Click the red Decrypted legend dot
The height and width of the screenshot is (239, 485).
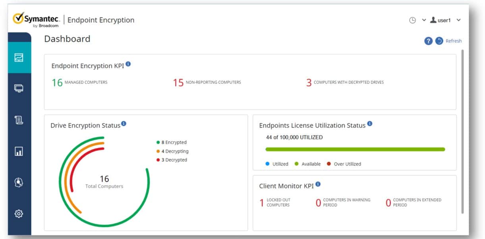158,160
